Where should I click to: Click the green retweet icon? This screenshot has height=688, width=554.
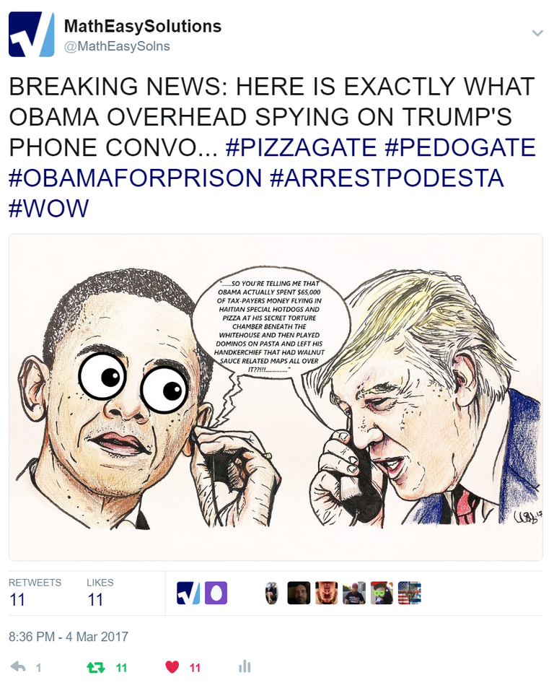tap(95, 667)
